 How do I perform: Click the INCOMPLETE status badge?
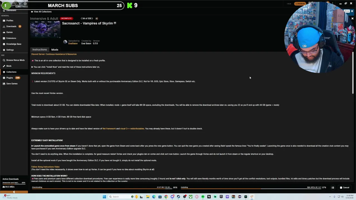[66, 18]
